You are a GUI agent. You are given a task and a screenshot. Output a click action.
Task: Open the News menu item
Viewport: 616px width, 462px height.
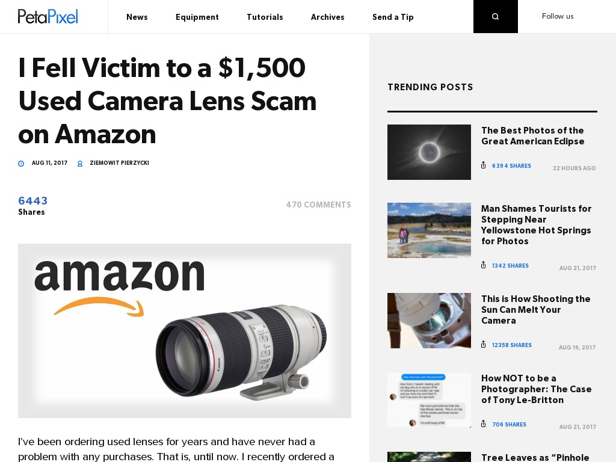click(x=137, y=17)
